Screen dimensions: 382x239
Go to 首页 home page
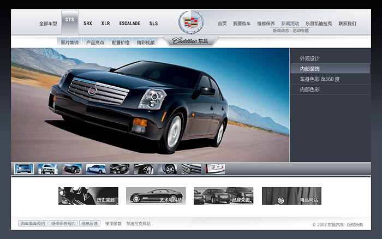[222, 23]
